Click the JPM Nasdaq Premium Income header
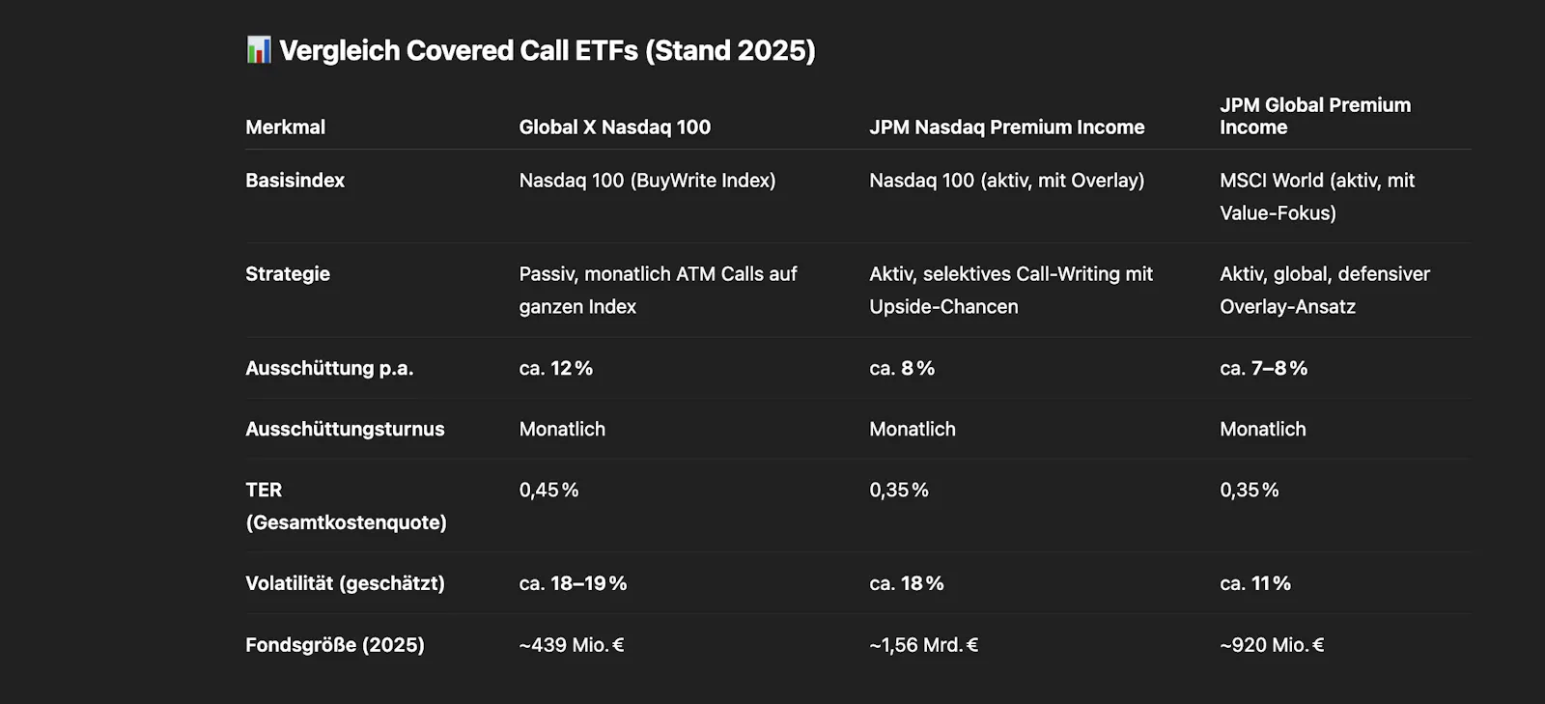 click(x=1006, y=127)
